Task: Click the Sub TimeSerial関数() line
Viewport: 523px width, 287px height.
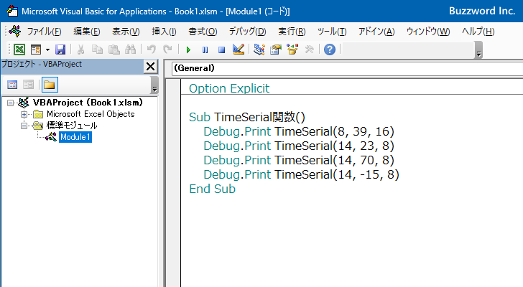Action: pyautogui.click(x=247, y=117)
